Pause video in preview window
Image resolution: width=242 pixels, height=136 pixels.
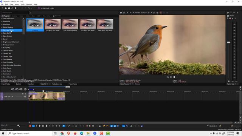[x=171, y=77]
